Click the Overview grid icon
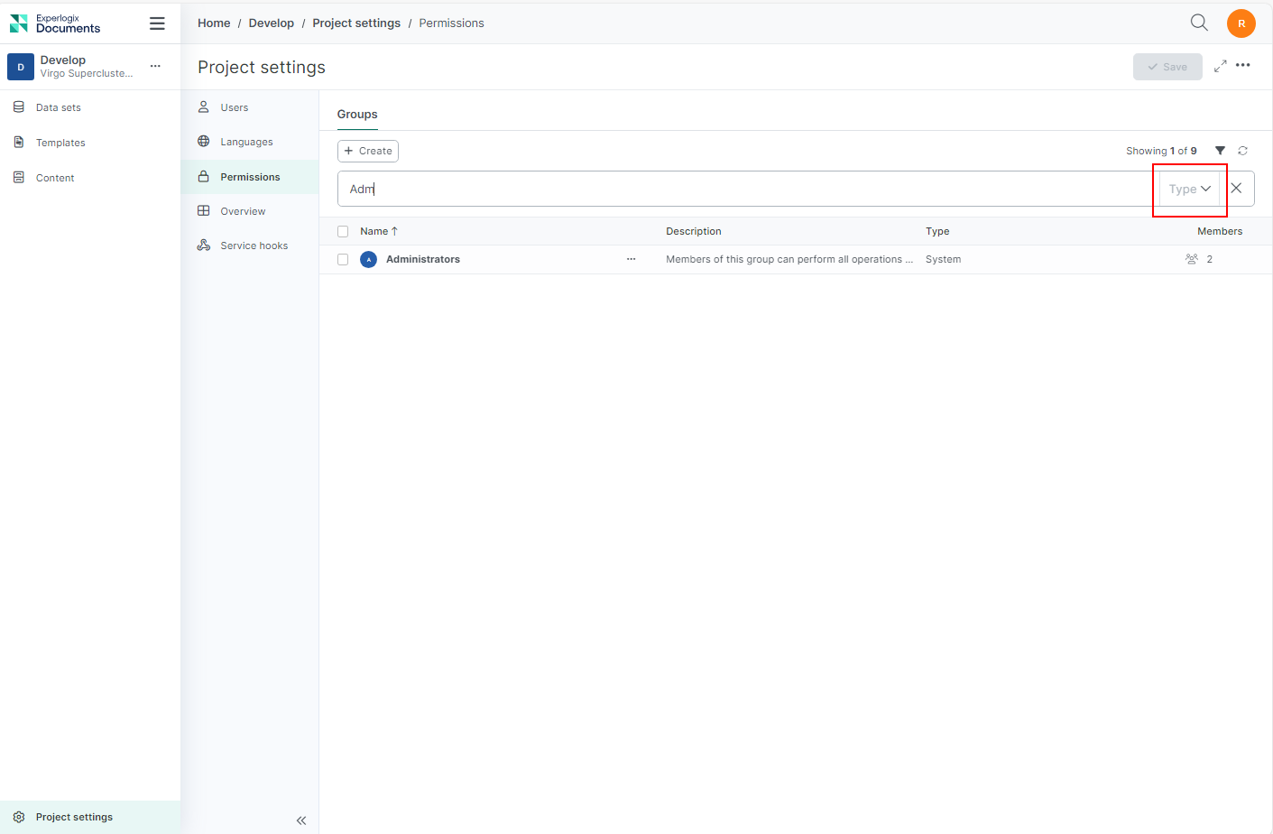Viewport: 1273px width, 834px height. coord(204,210)
